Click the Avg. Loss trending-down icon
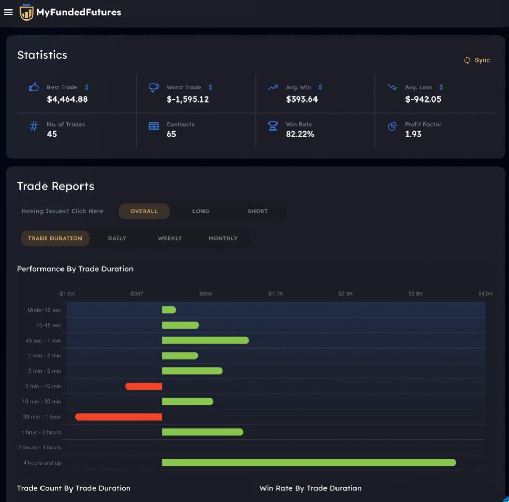The height and width of the screenshot is (502, 509). [392, 87]
